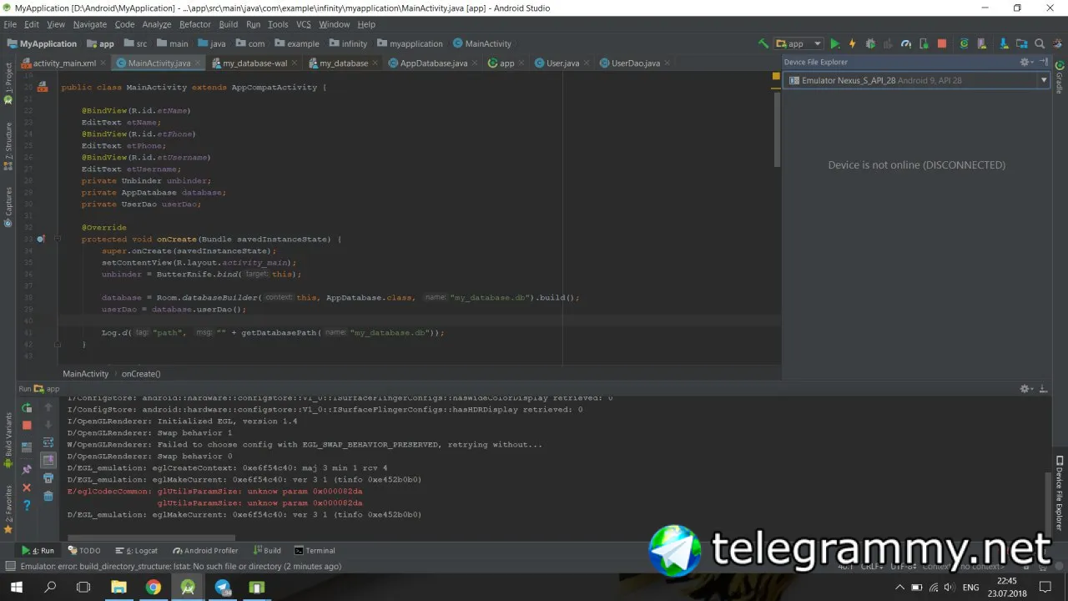Image resolution: width=1068 pixels, height=601 pixels.
Task: Toggle pin tab in the Run panel
Action: point(27,470)
